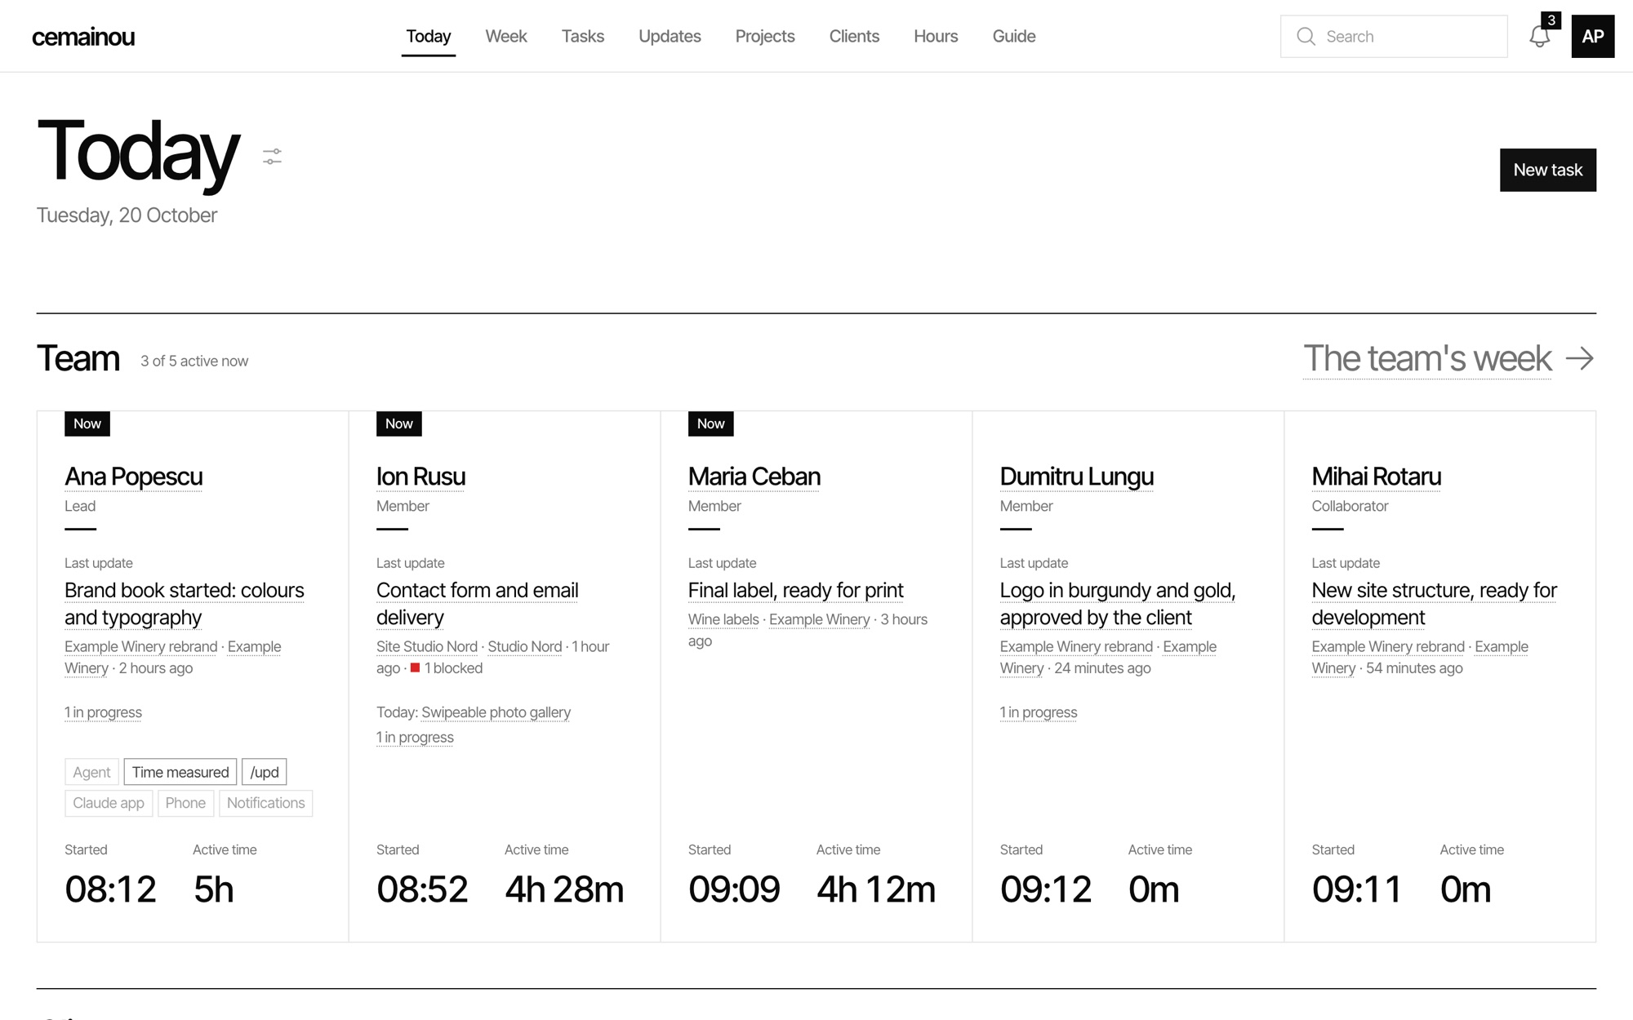Click the arrow beside The team's week
This screenshot has width=1633, height=1020.
coord(1579,358)
